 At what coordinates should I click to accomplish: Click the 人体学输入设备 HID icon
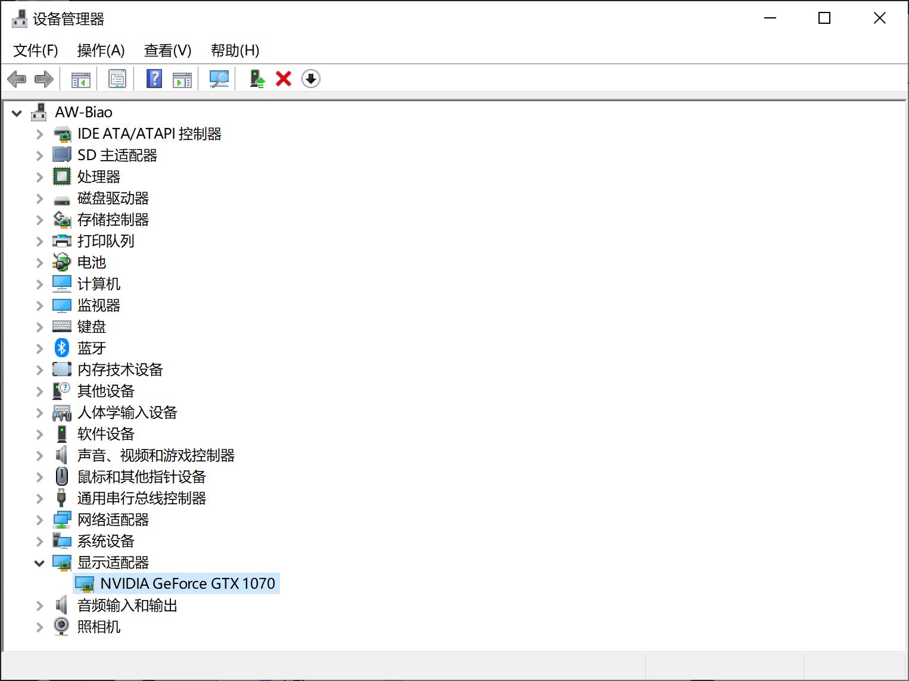(x=62, y=413)
